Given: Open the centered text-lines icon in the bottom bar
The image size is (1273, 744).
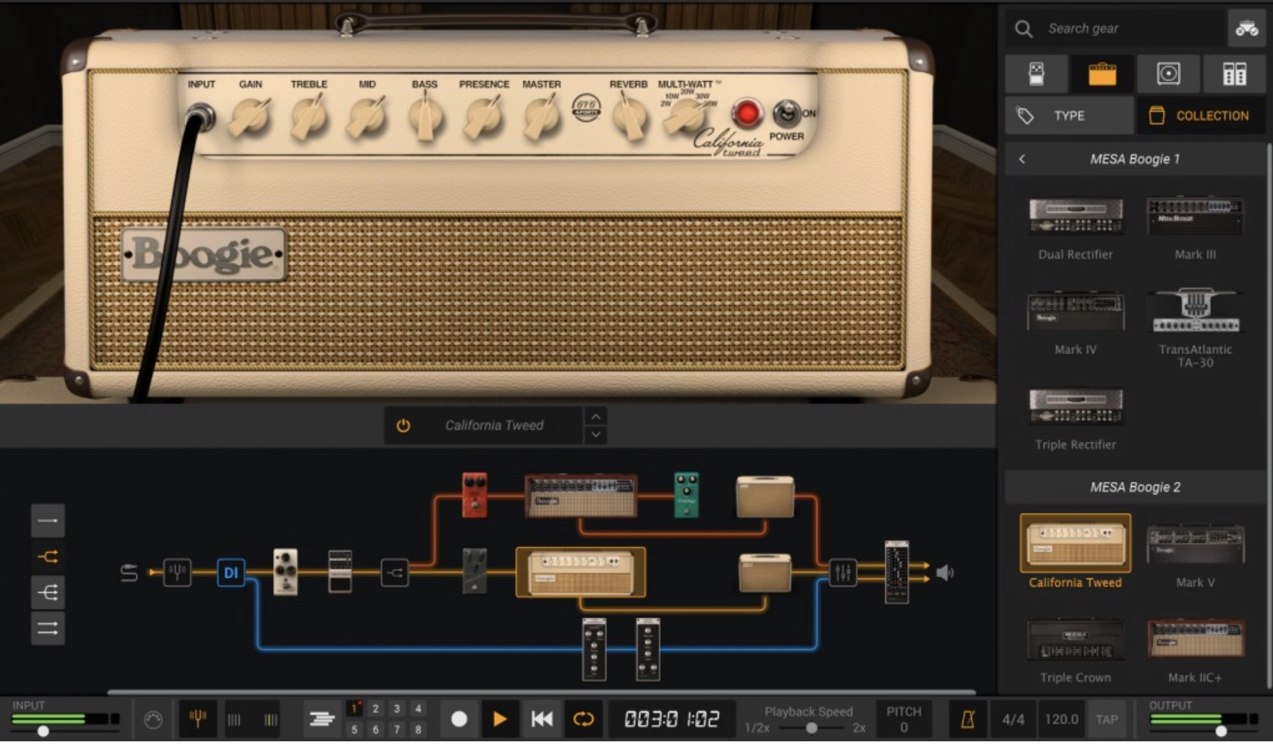Looking at the screenshot, I should click(322, 719).
